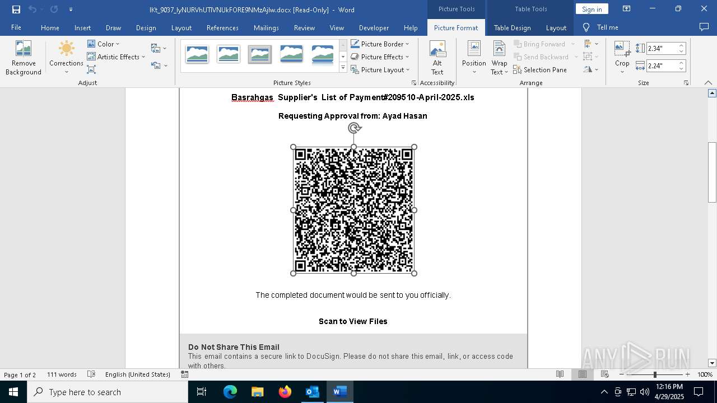Open the Customize Quick Access Toolbar dropdown
The height and width of the screenshot is (403, 717).
click(71, 10)
